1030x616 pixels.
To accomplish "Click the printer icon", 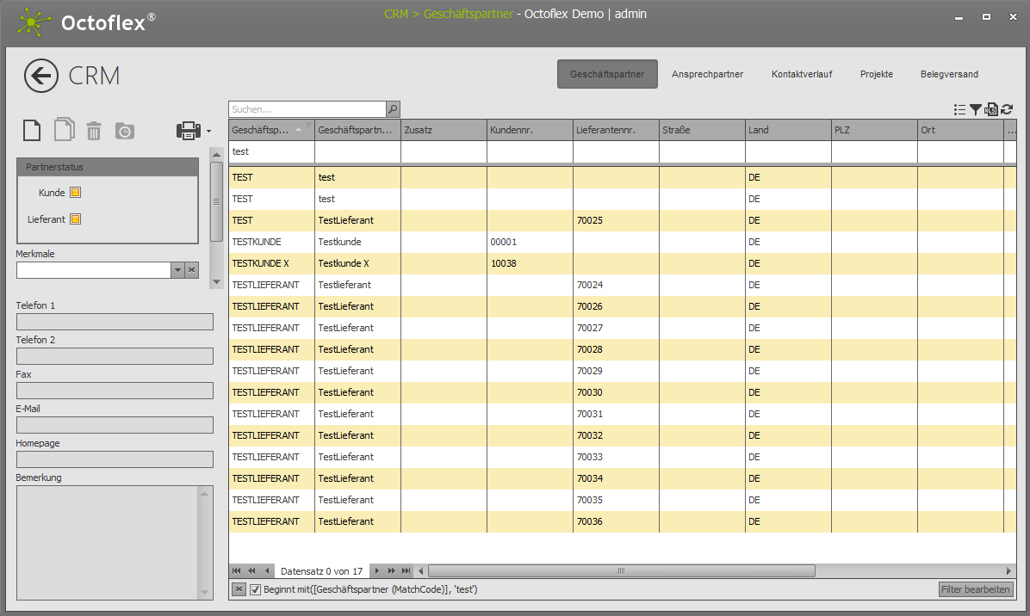I will tap(189, 131).
